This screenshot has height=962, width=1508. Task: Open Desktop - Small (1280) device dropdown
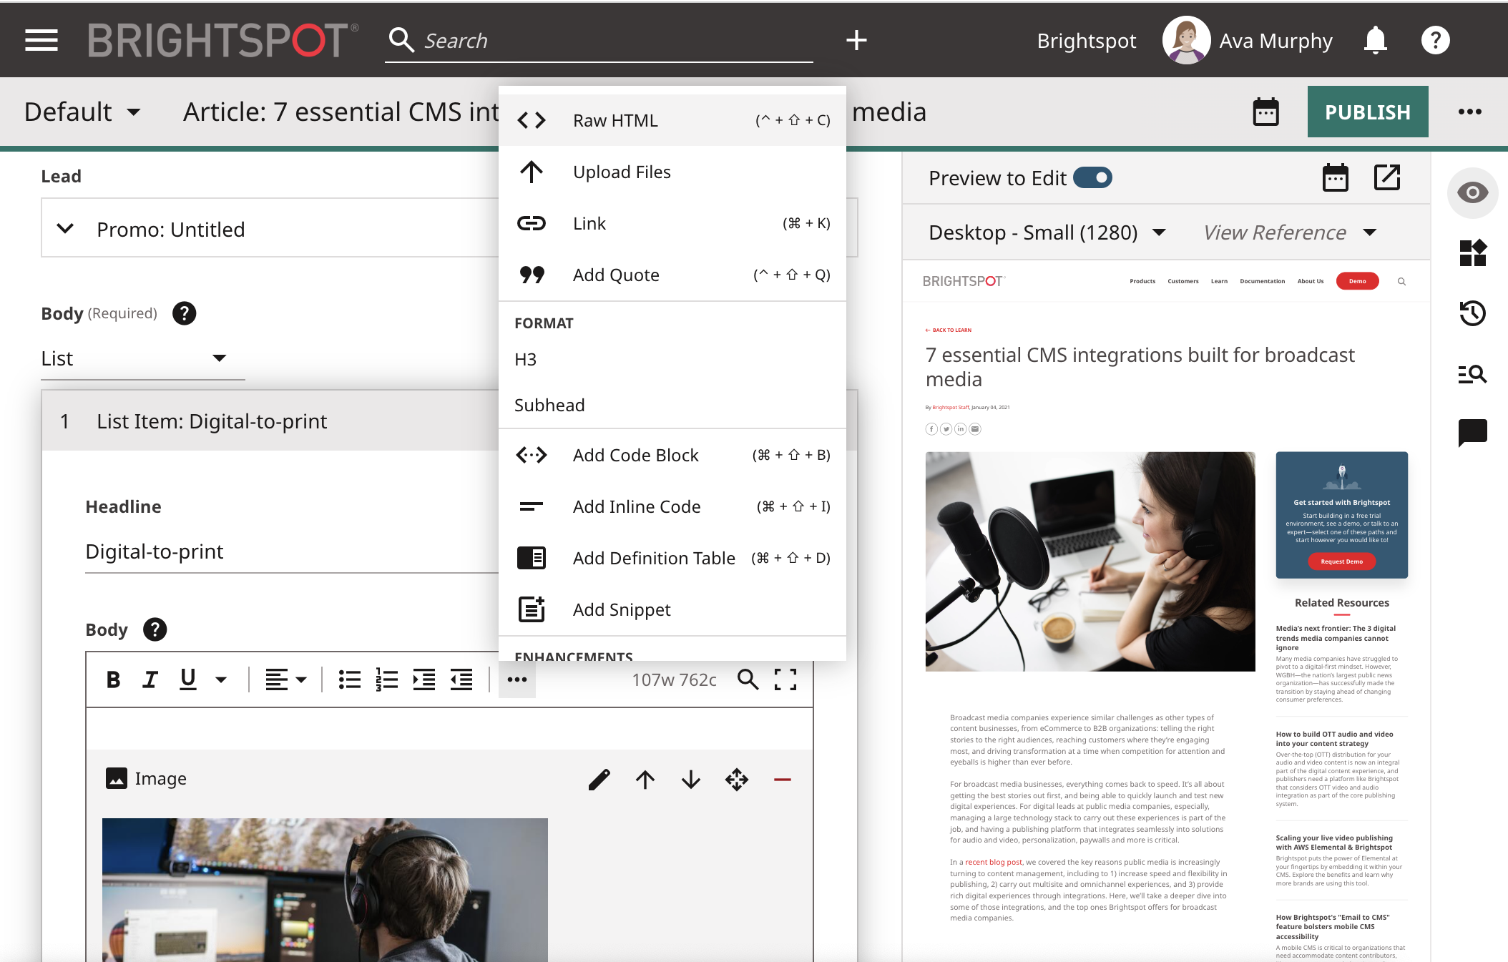pyautogui.click(x=1047, y=232)
